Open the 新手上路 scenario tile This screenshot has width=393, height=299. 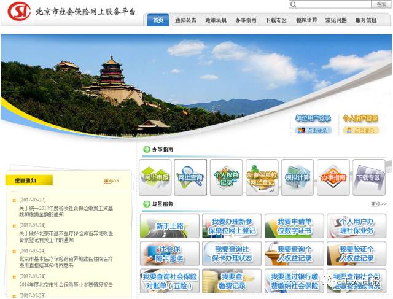click(x=169, y=226)
